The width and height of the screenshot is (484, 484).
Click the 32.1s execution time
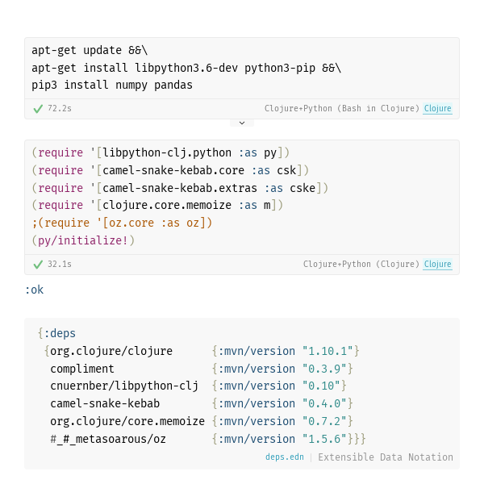pyautogui.click(x=60, y=265)
